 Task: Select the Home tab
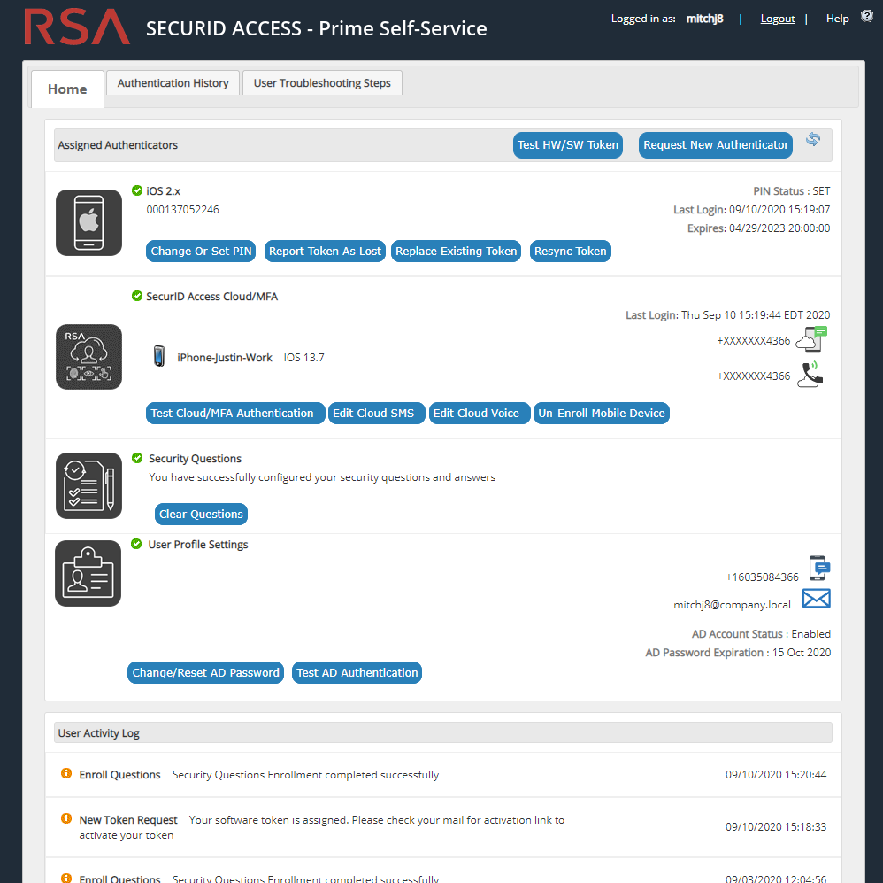66,89
